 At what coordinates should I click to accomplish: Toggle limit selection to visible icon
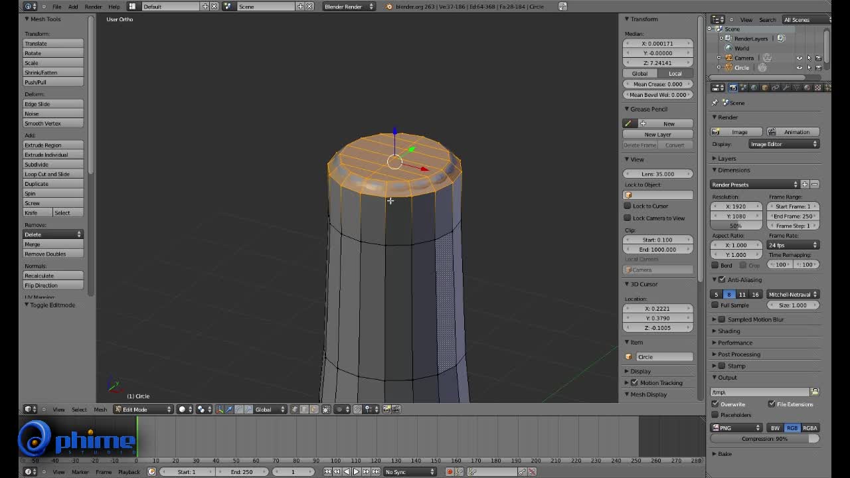click(326, 409)
